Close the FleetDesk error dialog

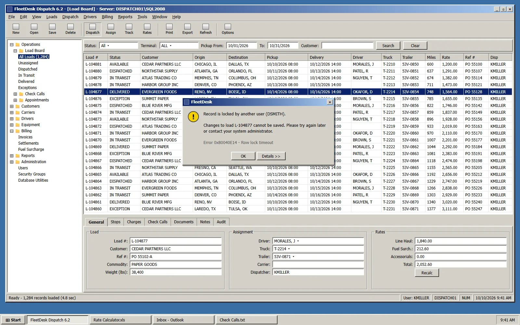[x=330, y=102]
